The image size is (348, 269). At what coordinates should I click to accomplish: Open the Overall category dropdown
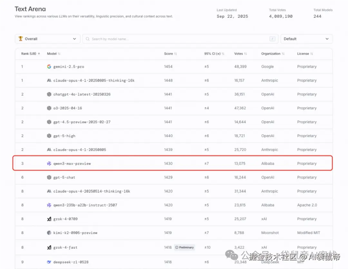[47, 39]
